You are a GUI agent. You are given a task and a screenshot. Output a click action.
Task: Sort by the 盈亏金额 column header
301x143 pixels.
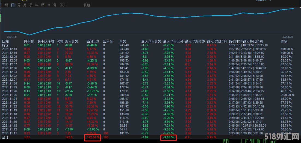(71, 41)
